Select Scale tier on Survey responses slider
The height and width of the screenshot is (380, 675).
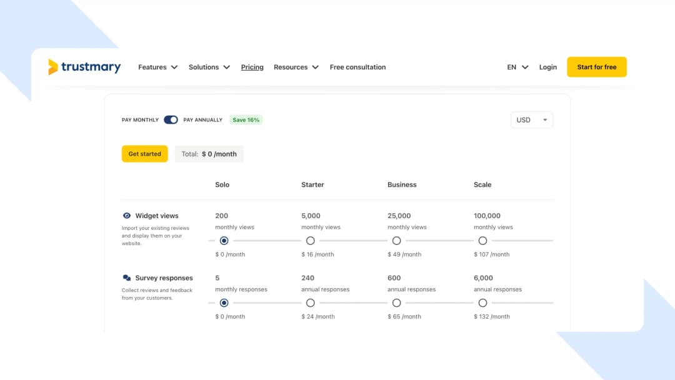point(482,302)
